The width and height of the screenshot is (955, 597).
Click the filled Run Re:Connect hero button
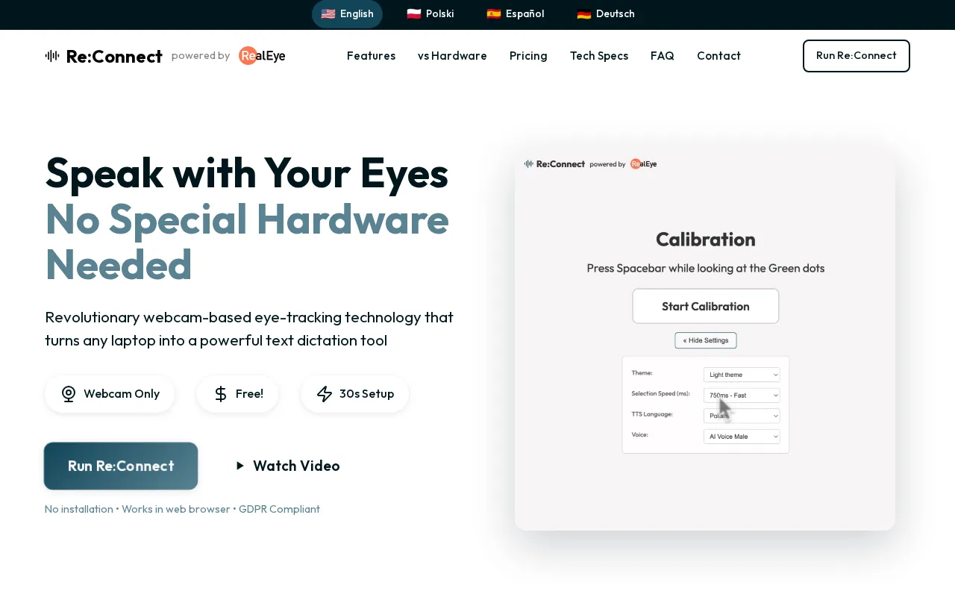[x=121, y=466]
